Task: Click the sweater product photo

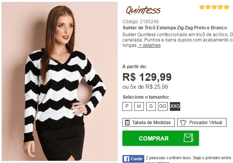Action: 59,81
